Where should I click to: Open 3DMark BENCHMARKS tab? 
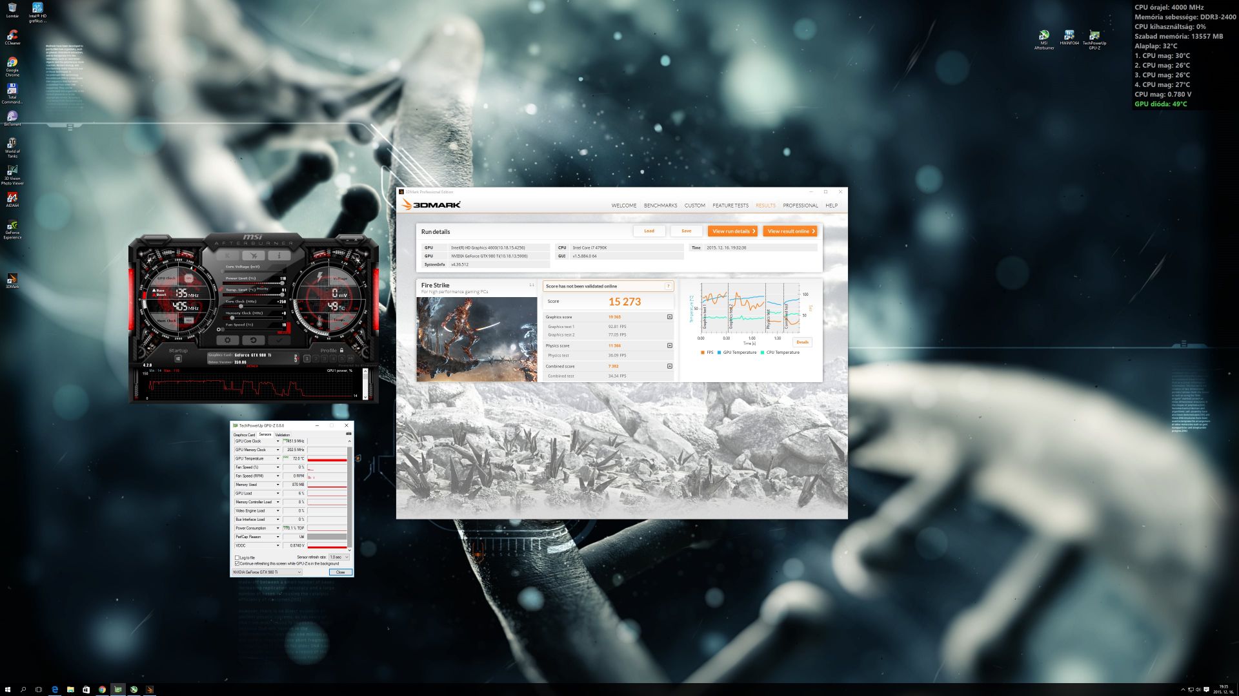coord(660,206)
